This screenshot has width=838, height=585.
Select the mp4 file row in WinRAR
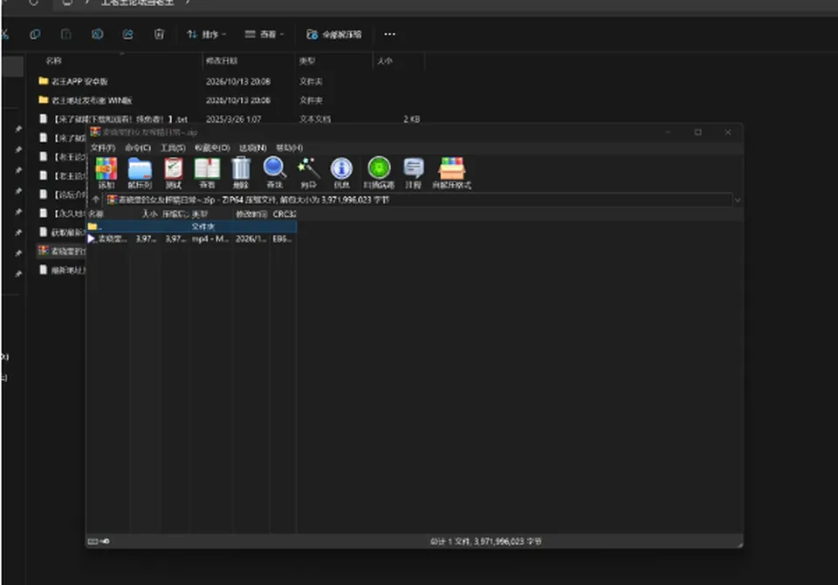pos(191,239)
